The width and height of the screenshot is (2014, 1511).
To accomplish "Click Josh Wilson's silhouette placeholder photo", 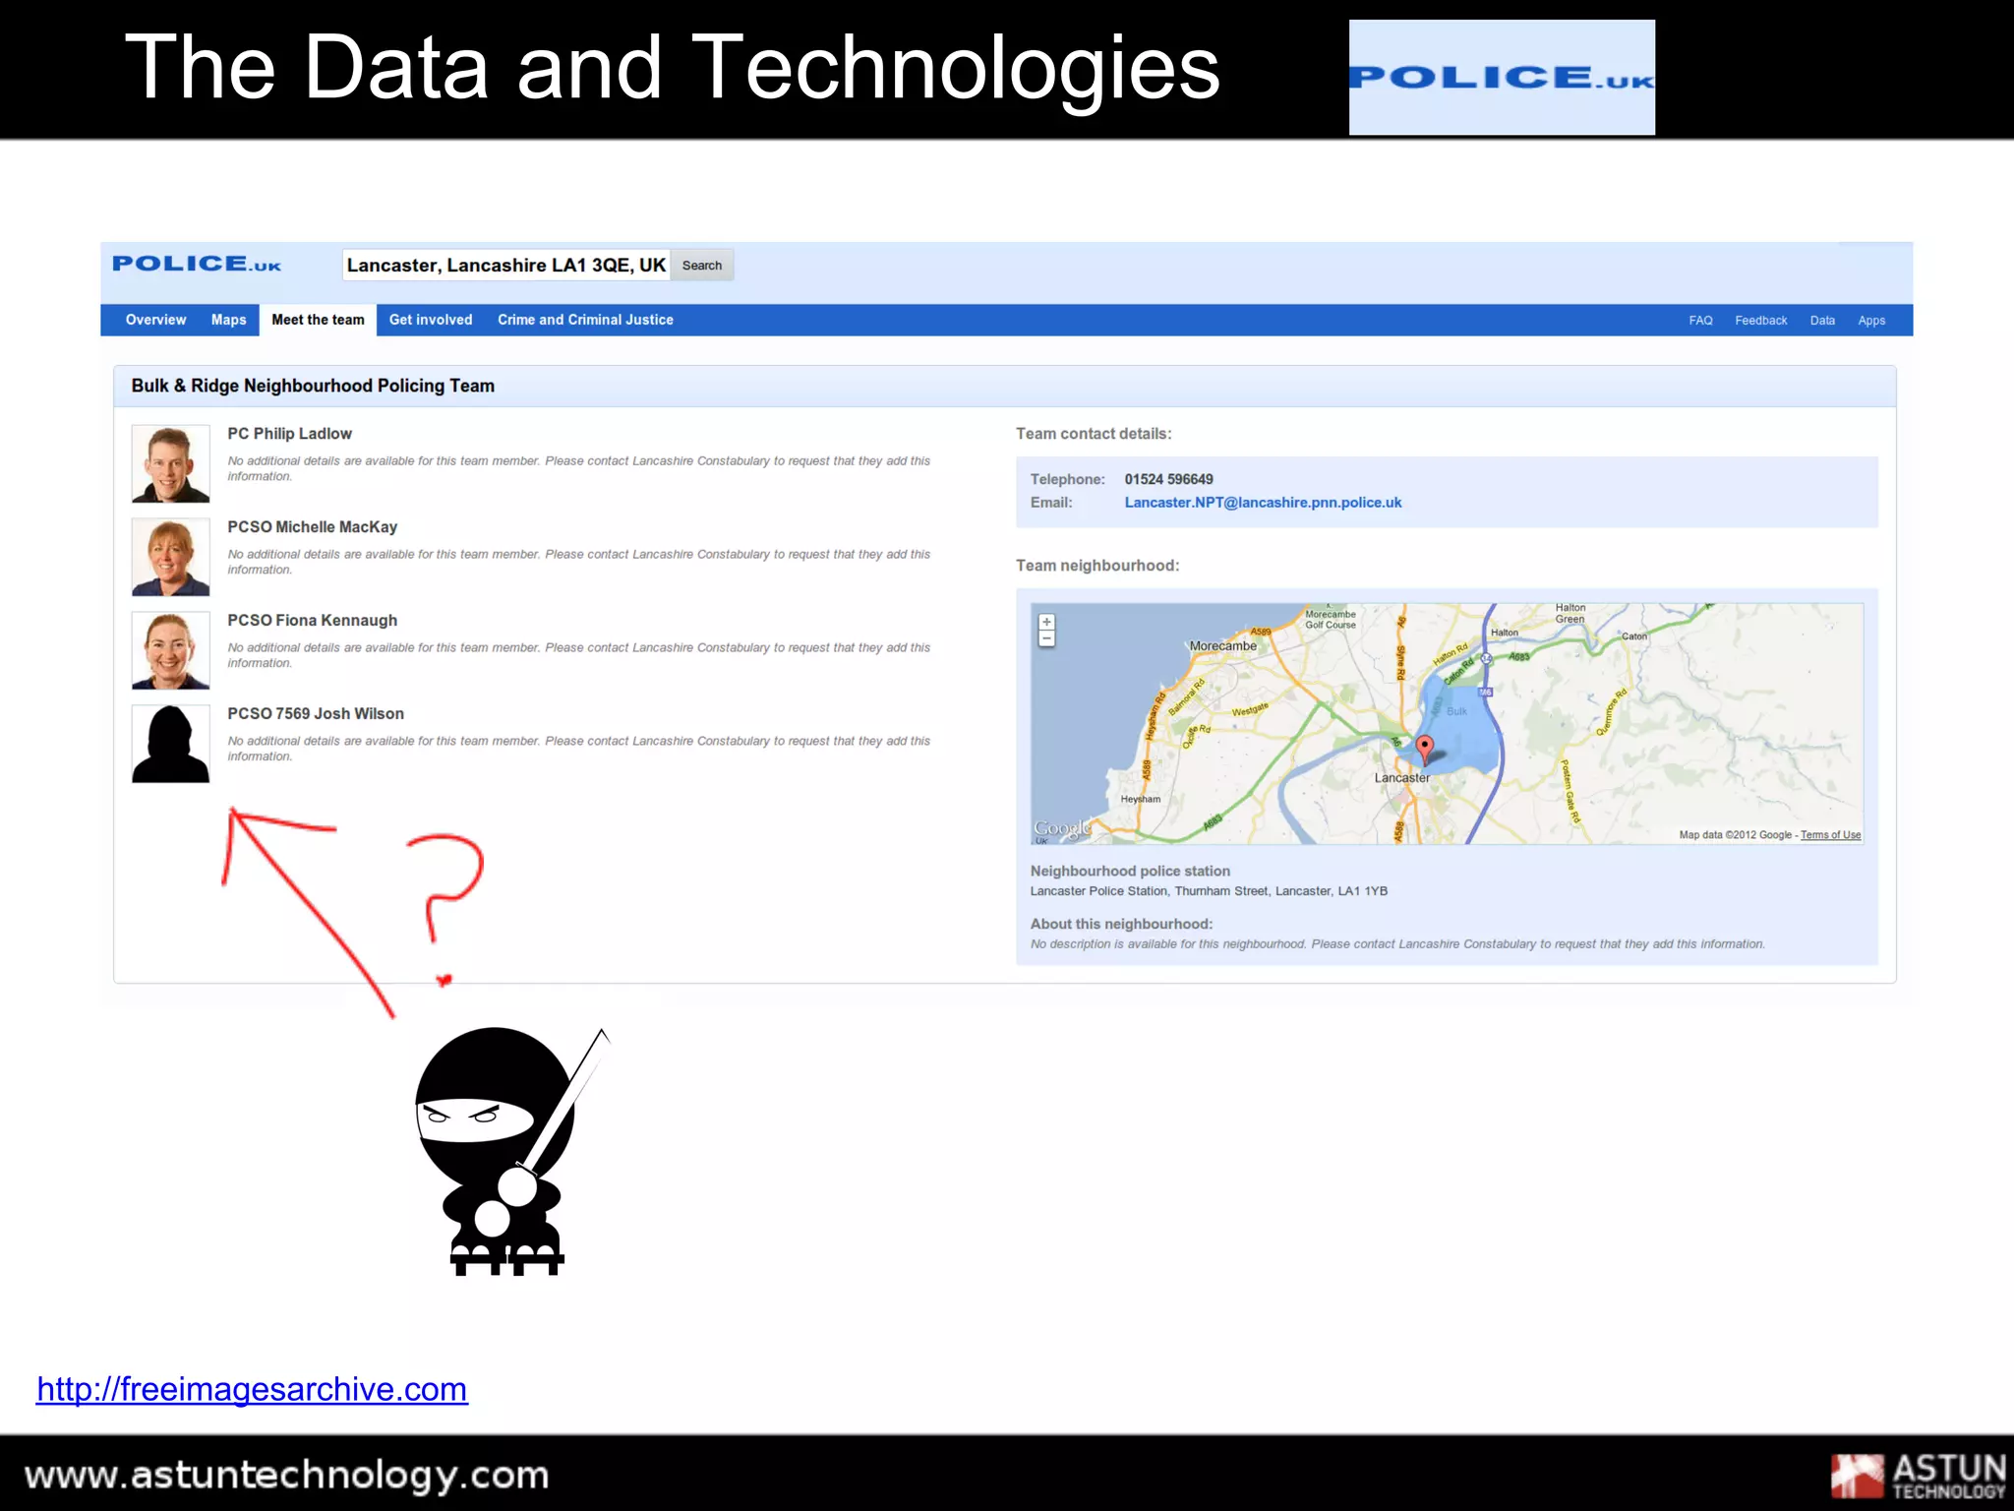I will pos(171,744).
